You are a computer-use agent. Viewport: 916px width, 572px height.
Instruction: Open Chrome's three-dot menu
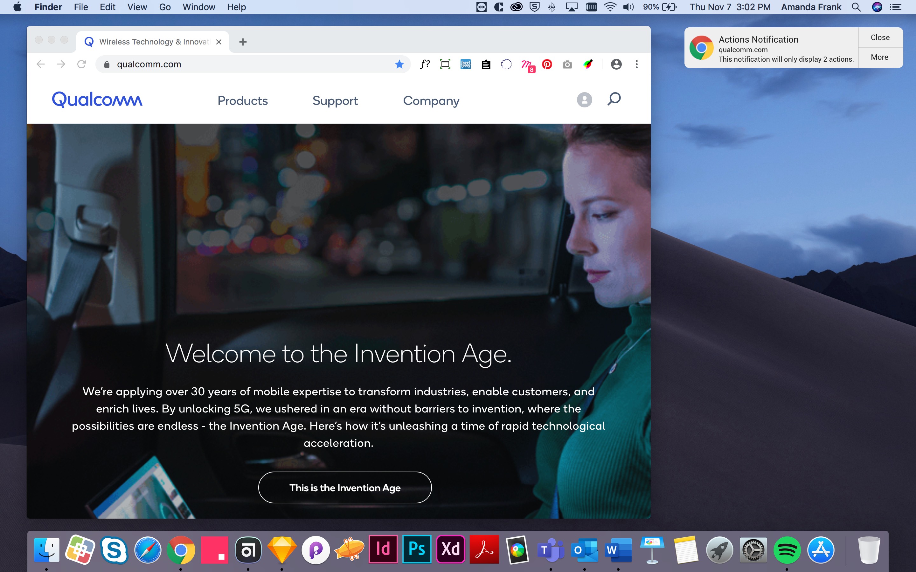[637, 64]
